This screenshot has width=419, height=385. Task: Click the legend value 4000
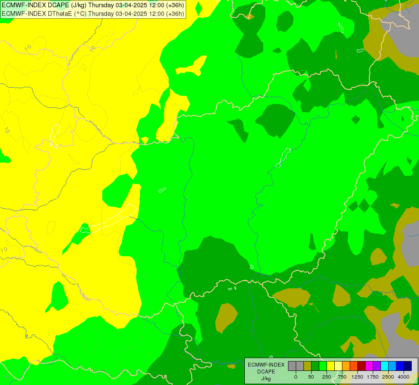(404, 377)
